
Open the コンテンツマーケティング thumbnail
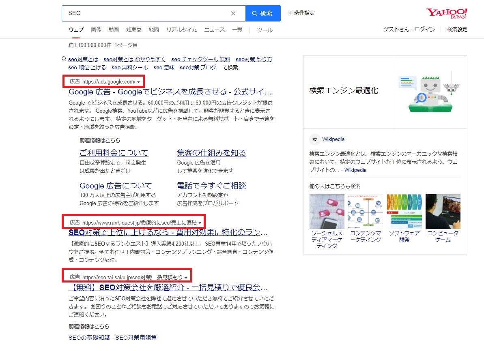[366, 212]
